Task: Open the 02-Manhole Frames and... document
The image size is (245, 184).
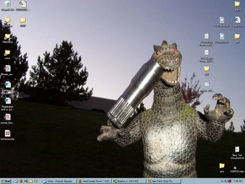Action: [x=207, y=39]
